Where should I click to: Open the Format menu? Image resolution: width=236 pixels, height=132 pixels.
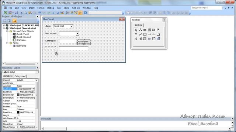click(x=41, y=8)
